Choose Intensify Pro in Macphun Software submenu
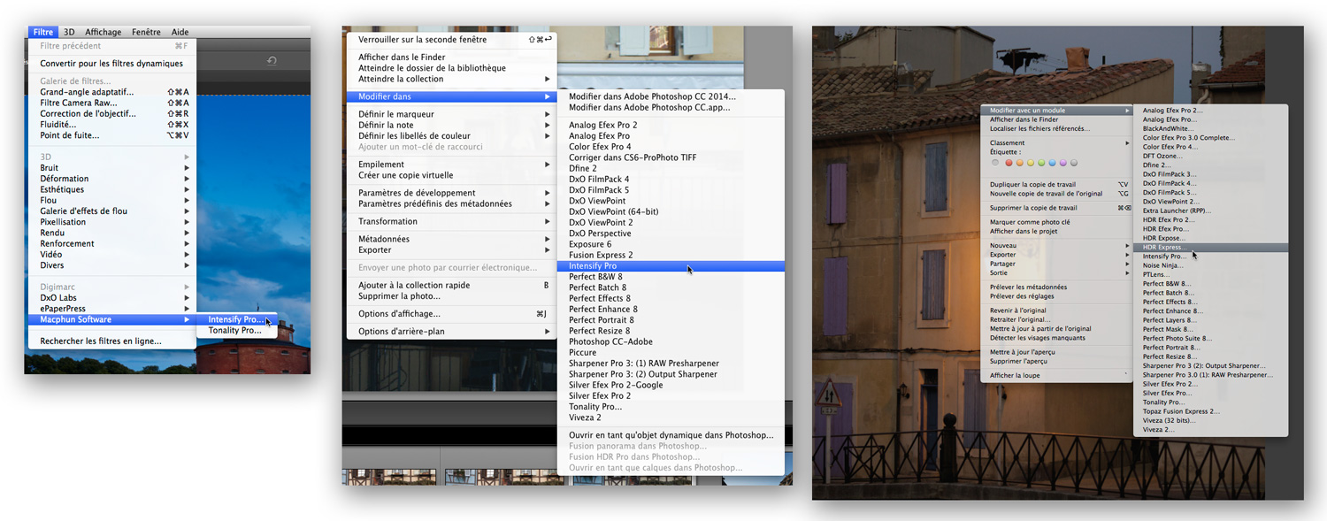This screenshot has height=521, width=1327. (x=236, y=319)
